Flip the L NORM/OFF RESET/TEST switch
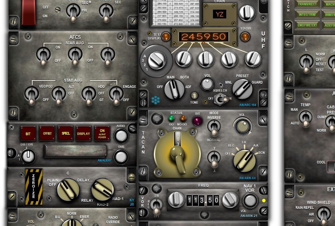Viewport: 335px width, 226px height. 306,63
